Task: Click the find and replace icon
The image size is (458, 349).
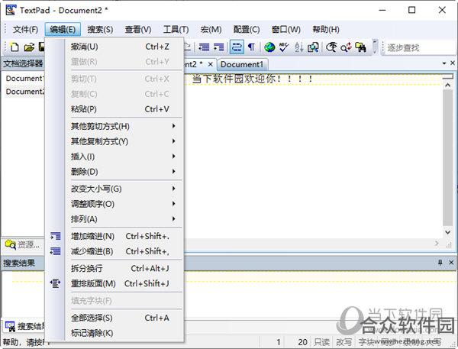Action: (x=346, y=47)
